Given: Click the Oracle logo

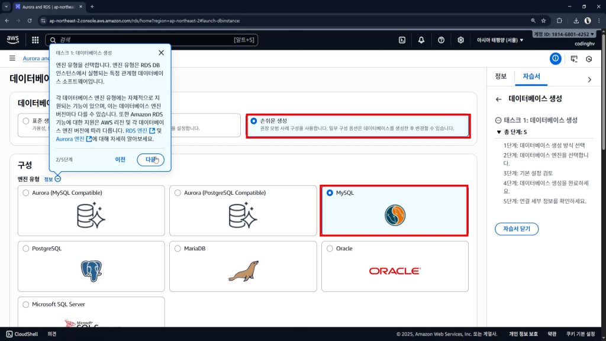Looking at the screenshot, I should coord(395,271).
